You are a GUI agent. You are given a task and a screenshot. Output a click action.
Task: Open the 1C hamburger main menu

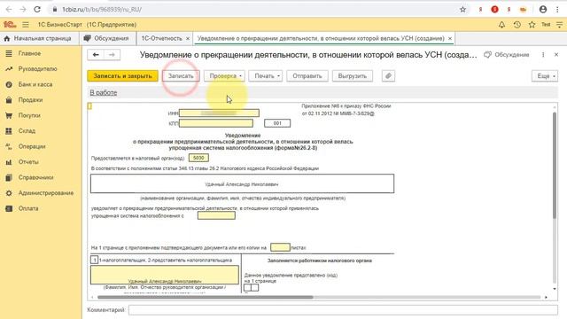[26, 25]
